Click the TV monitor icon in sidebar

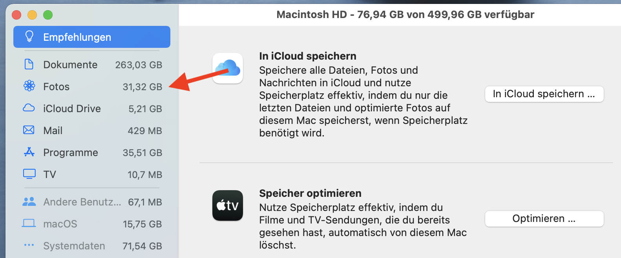click(29, 174)
